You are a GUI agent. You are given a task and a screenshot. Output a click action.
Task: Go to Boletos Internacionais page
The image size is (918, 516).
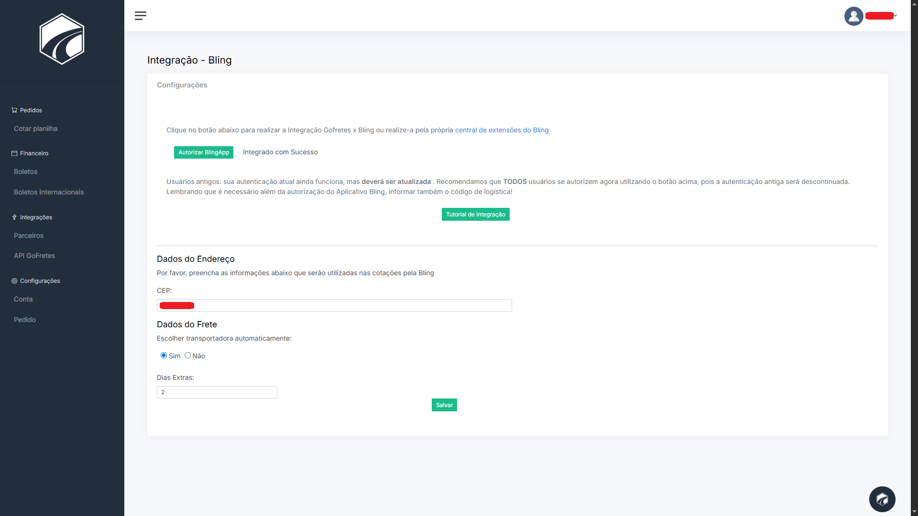tap(49, 192)
